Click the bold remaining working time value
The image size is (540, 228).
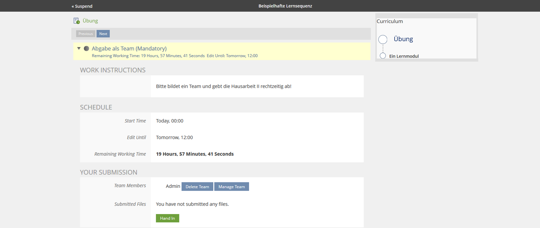click(x=195, y=154)
